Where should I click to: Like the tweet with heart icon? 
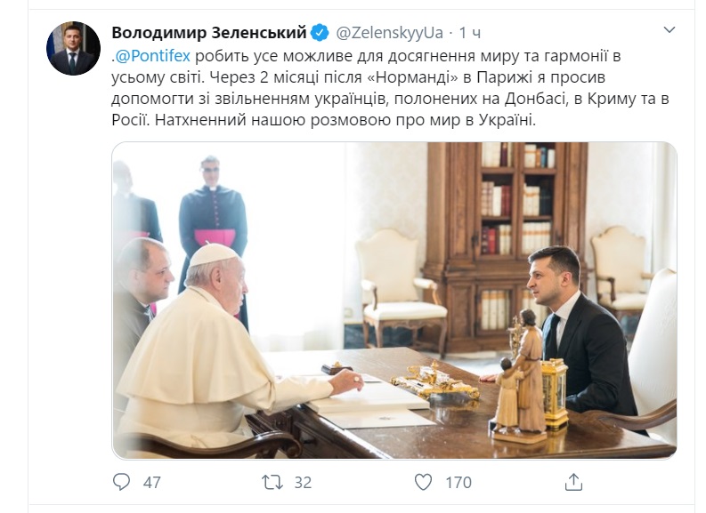click(x=423, y=482)
